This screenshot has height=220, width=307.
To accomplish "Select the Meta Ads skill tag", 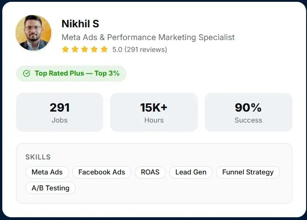I will click(47, 172).
